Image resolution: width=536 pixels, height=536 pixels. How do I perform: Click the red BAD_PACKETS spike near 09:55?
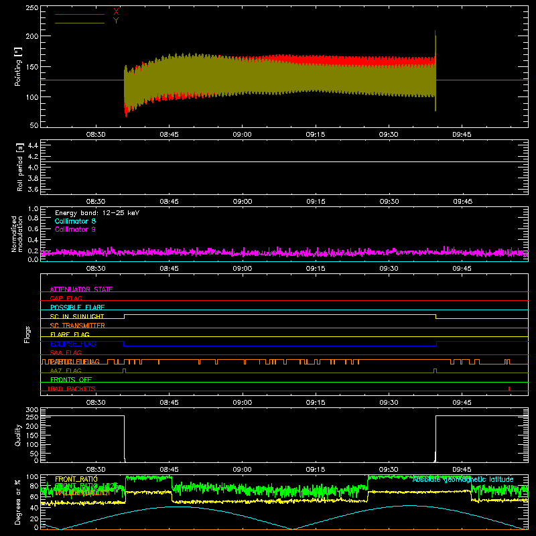(x=509, y=389)
